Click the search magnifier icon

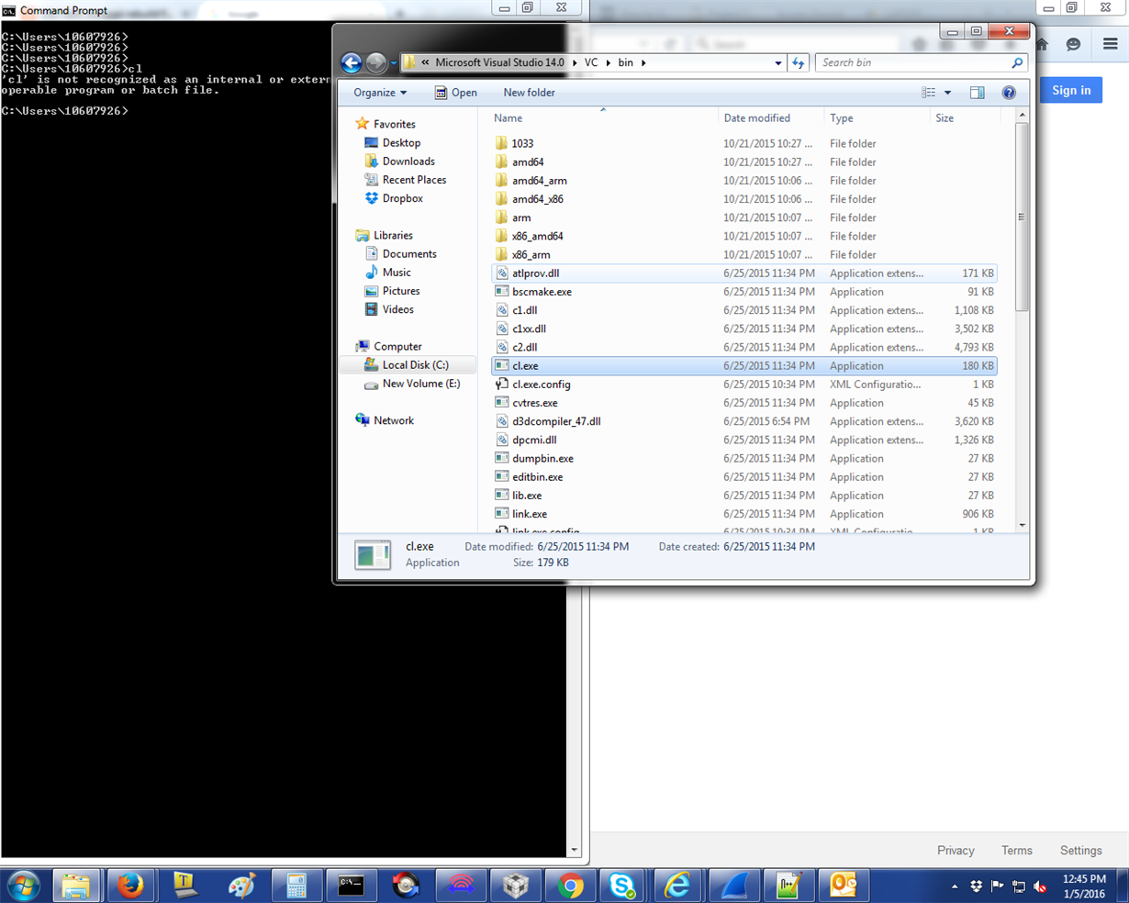point(1017,62)
